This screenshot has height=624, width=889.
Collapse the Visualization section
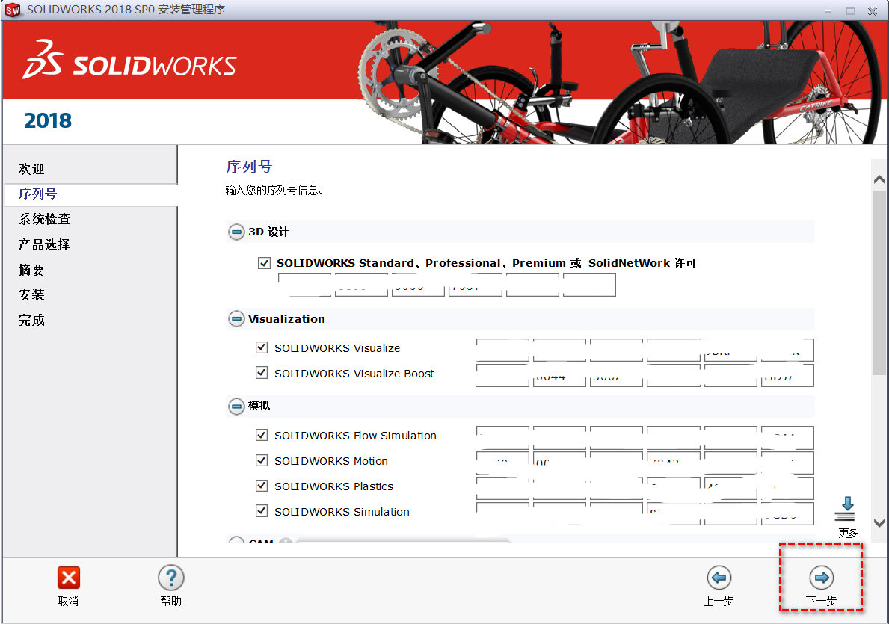click(x=236, y=319)
